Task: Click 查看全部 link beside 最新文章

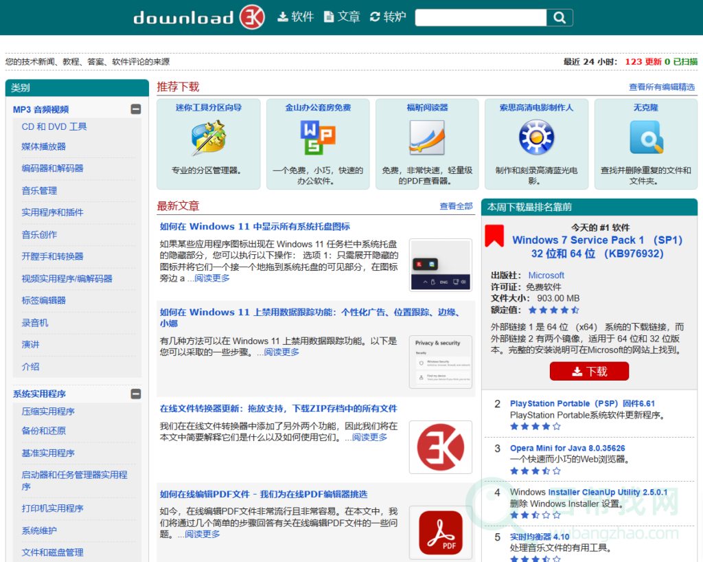Action: 456,206
